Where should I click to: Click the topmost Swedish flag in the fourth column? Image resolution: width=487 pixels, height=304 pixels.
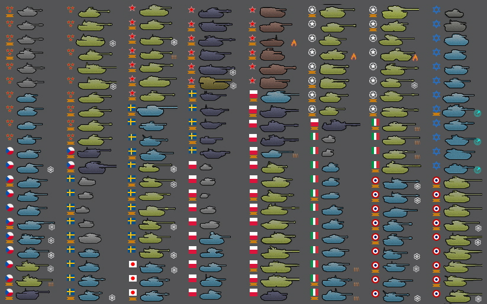point(192,94)
